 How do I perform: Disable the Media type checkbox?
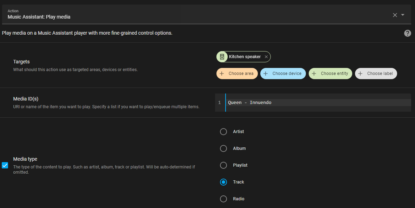pos(5,165)
